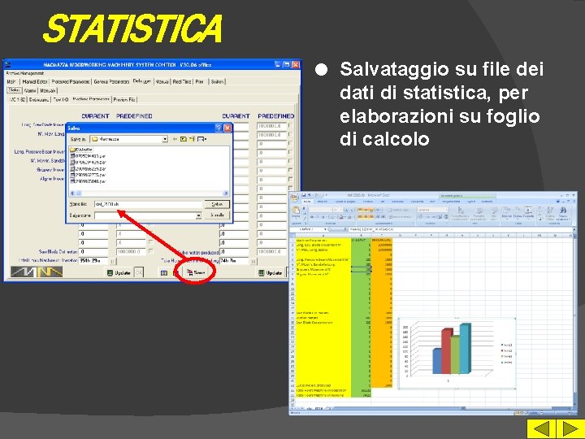Click Find binoculars icon in Excel ribbon
Image resolution: width=585 pixels, height=439 pixels.
tap(563, 212)
